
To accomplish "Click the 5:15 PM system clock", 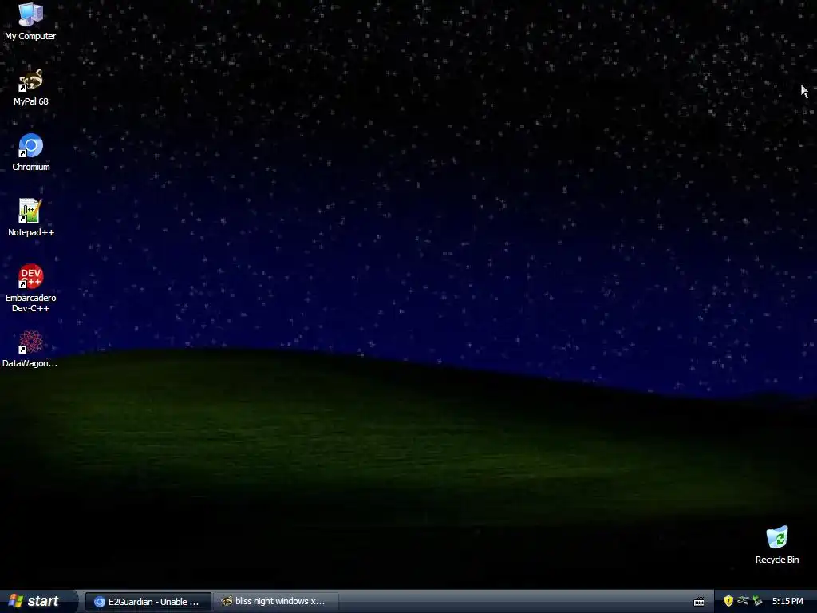I will pyautogui.click(x=787, y=601).
